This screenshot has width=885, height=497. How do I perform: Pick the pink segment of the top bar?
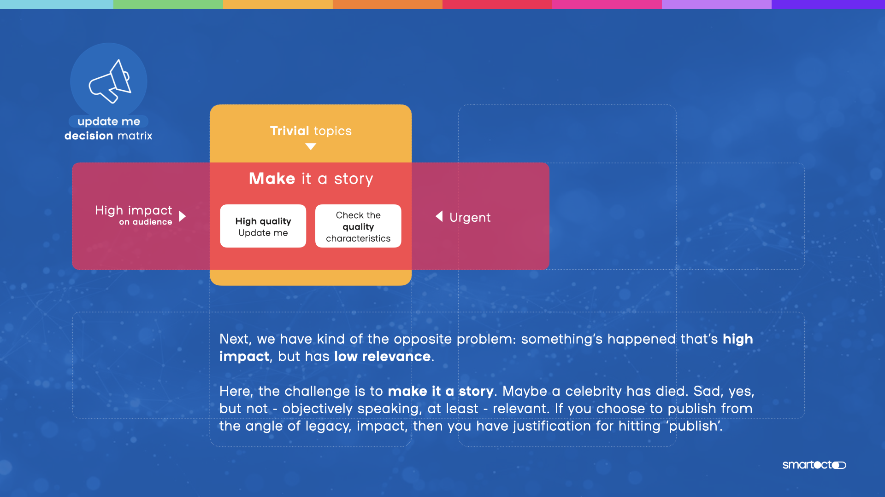[607, 4]
